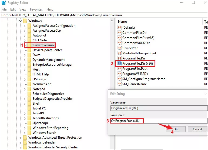Expand the AssignedAccessConfiguration key
208x150 pixels.
click(25, 26)
